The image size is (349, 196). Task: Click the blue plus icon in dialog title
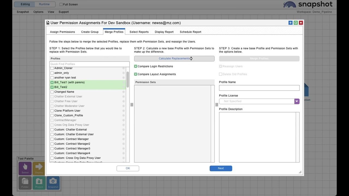(290, 23)
